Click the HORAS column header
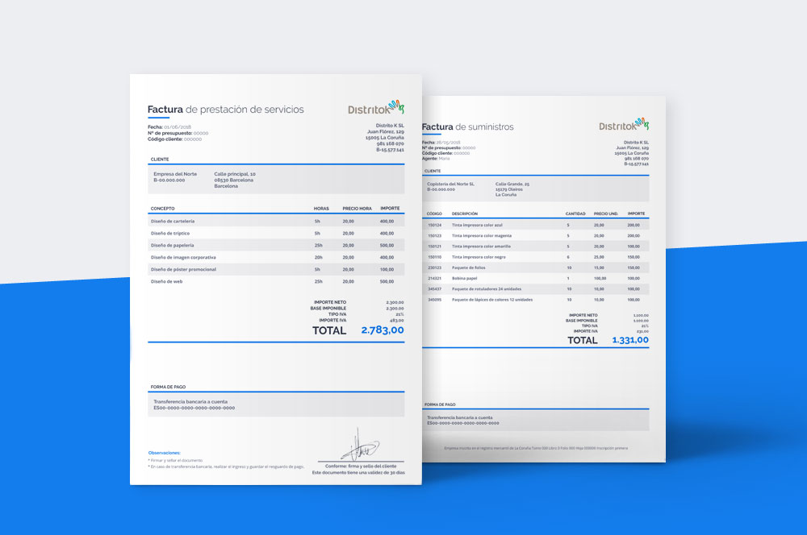807x535 pixels. coord(321,208)
